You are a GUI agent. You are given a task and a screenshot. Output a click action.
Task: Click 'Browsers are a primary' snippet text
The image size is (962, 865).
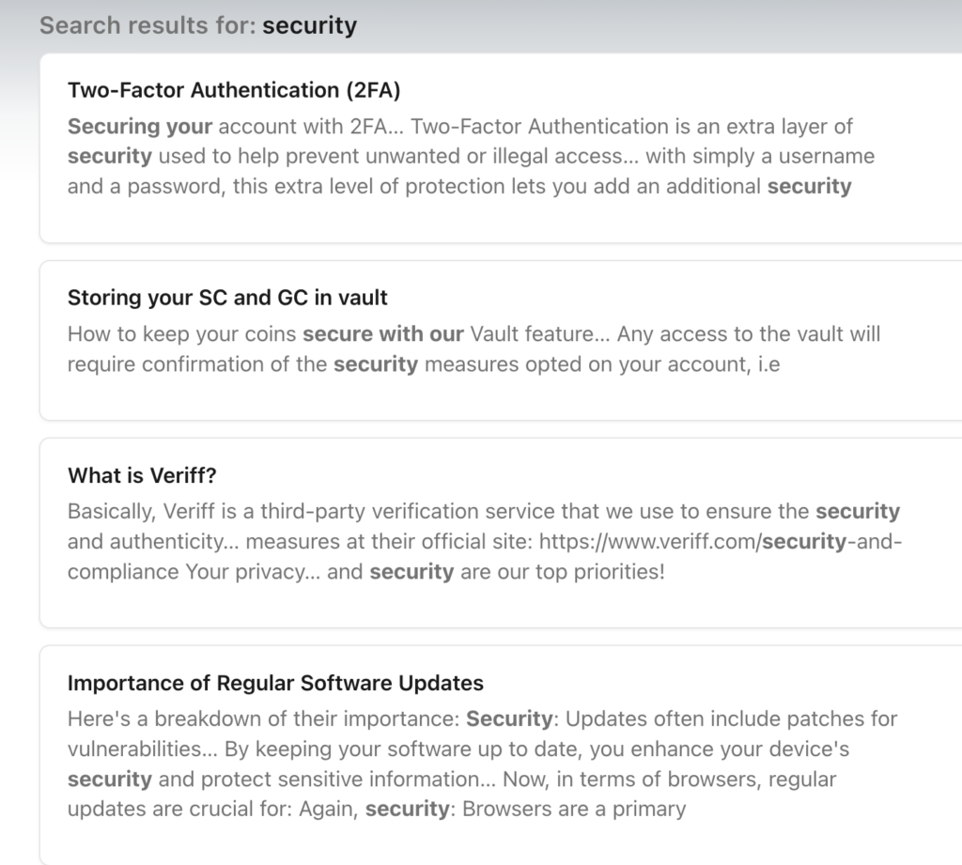(574, 810)
